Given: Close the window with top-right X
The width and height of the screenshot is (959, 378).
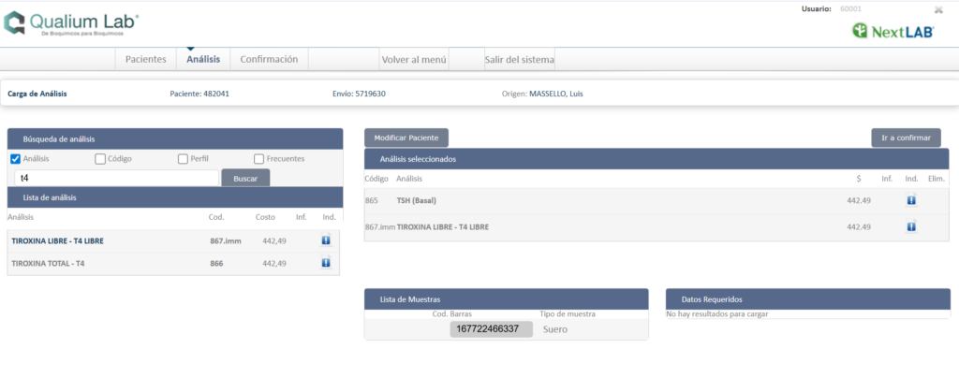Looking at the screenshot, I should [938, 9].
